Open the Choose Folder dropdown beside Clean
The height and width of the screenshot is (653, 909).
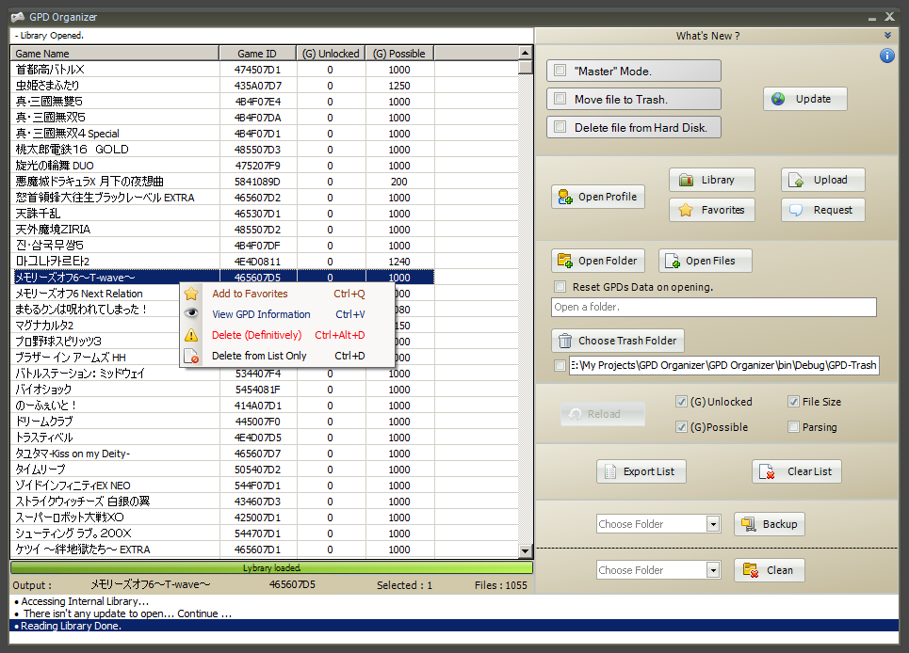pos(713,570)
